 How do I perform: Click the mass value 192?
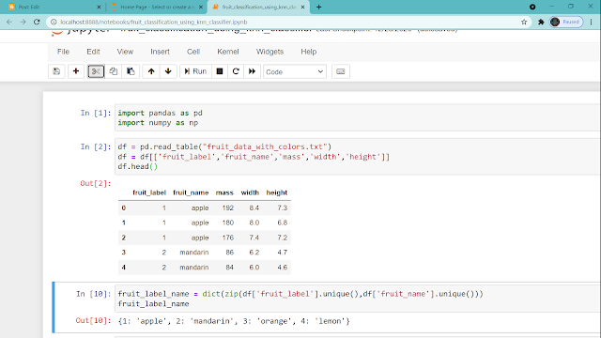click(x=227, y=207)
